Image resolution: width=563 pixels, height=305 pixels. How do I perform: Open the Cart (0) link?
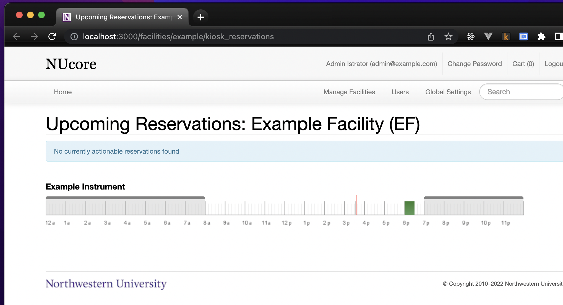[x=523, y=64]
